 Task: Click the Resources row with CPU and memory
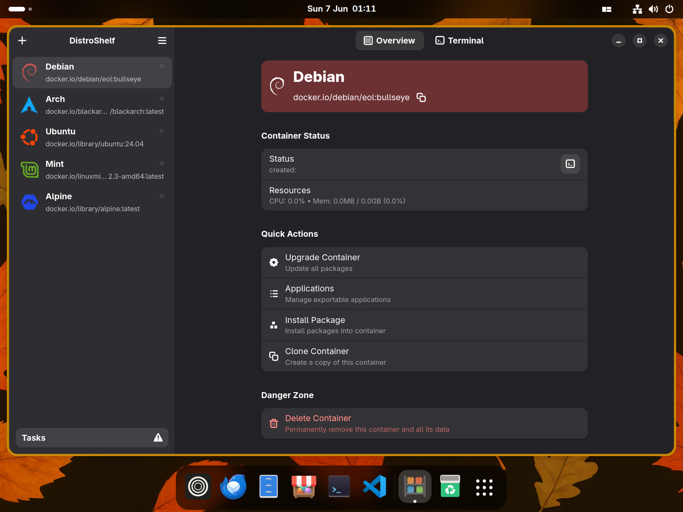coord(424,195)
